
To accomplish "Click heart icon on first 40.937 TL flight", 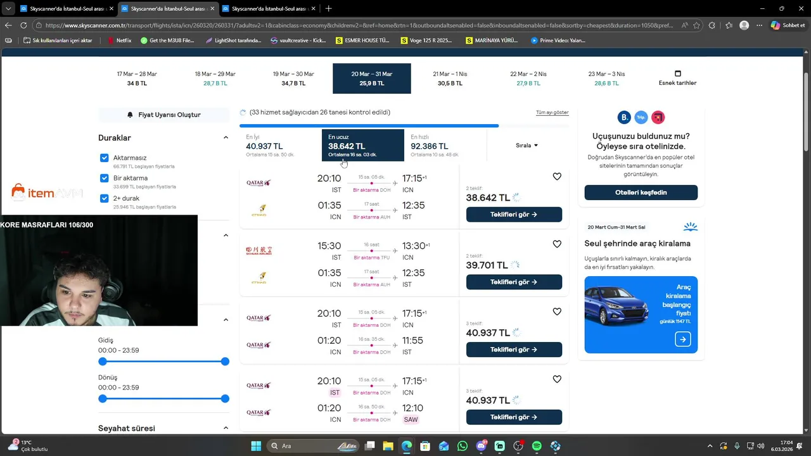I will (x=557, y=312).
